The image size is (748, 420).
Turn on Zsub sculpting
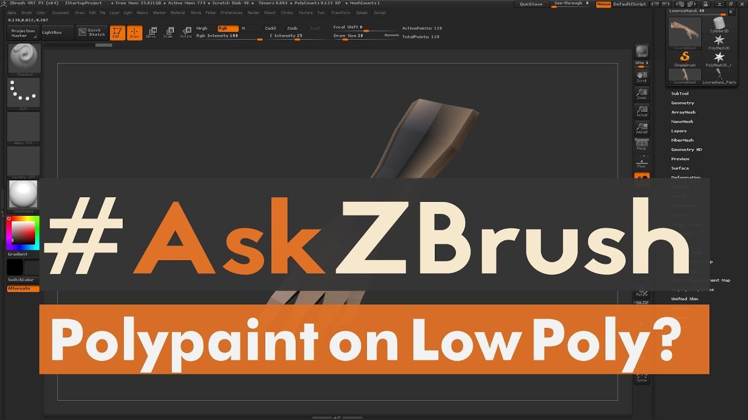pos(292,28)
